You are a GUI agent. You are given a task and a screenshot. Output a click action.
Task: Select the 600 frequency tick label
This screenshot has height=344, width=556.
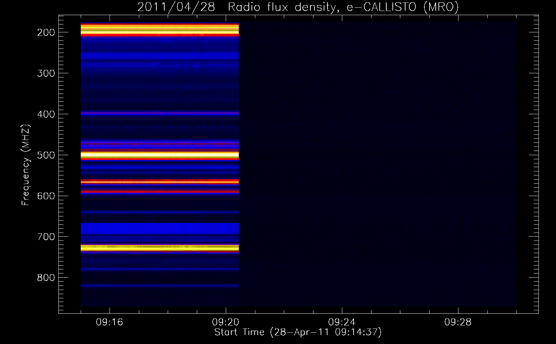(46, 196)
